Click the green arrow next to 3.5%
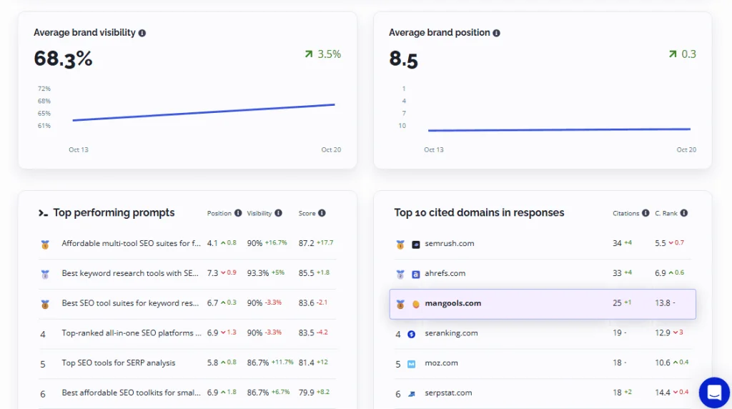Viewport: 732px width, 409px height. 309,54
